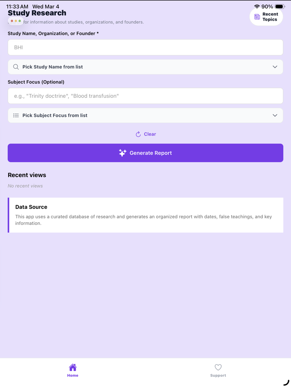This screenshot has width=291, height=387.
Task: Click the search magnifier in Pick Study Name field
Action: 16,66
